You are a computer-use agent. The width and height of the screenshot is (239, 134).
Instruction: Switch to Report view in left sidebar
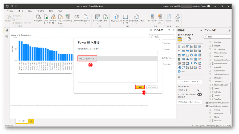[x=7, y=30]
